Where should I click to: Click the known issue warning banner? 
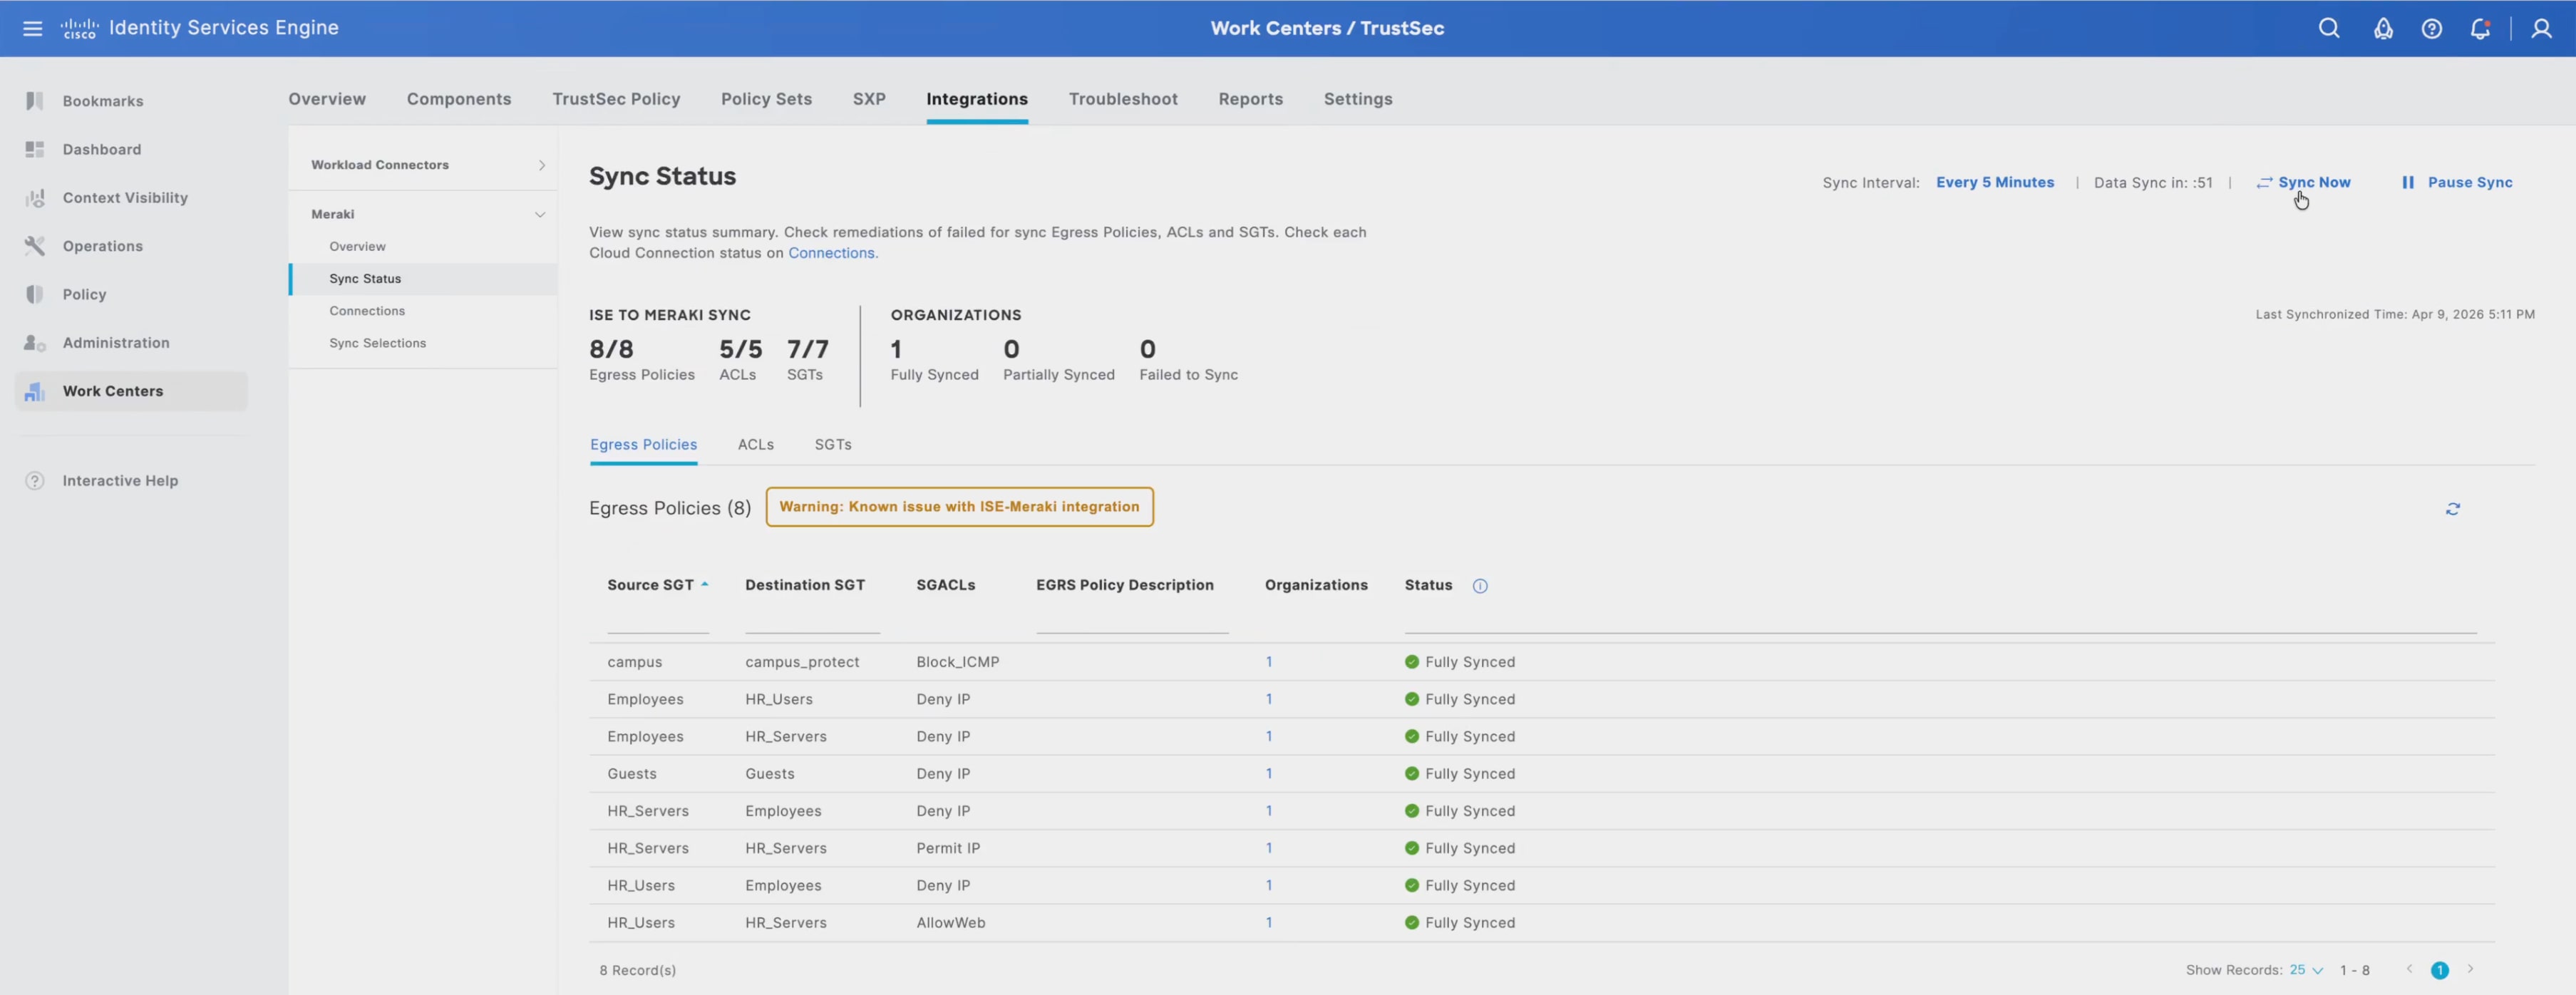959,507
